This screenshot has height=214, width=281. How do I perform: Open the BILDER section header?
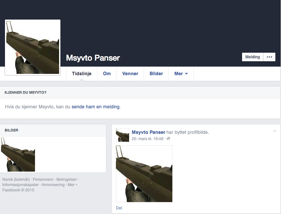[12, 130]
